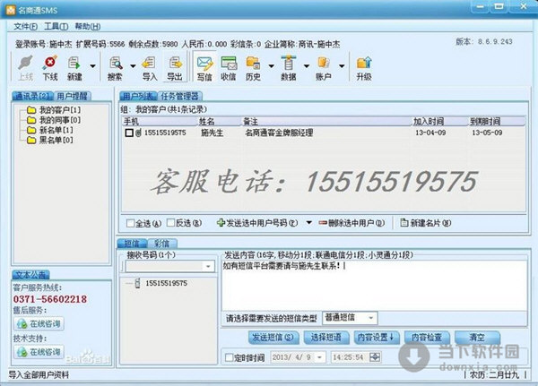Click 在线咨询 under 售后服务
This screenshot has width=538, height=386.
39,323
